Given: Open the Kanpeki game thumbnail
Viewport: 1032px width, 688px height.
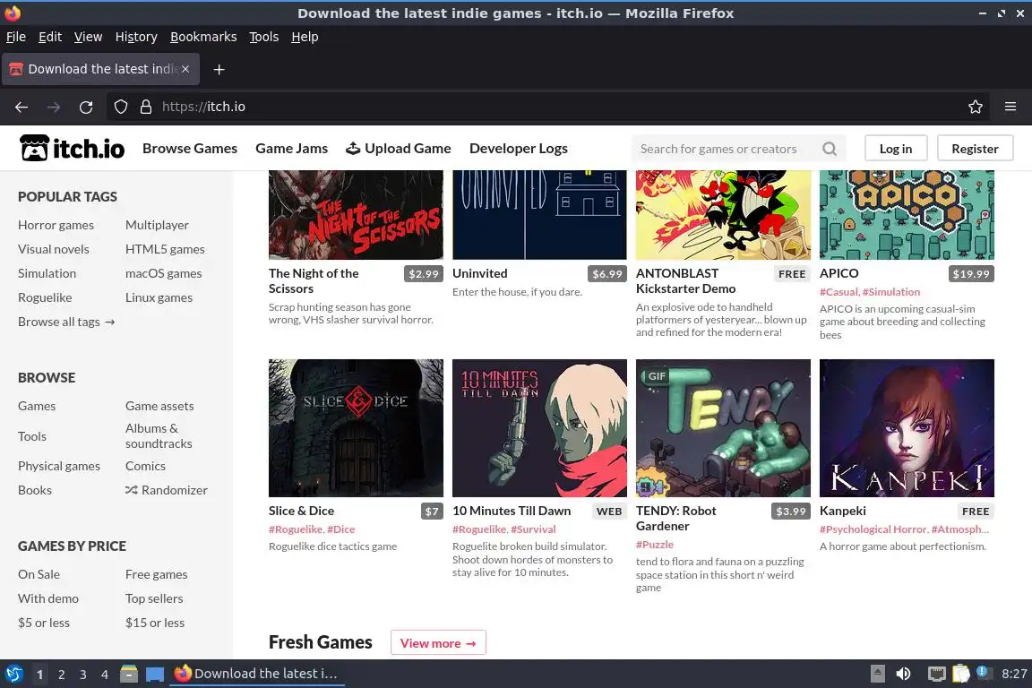Looking at the screenshot, I should point(907,428).
